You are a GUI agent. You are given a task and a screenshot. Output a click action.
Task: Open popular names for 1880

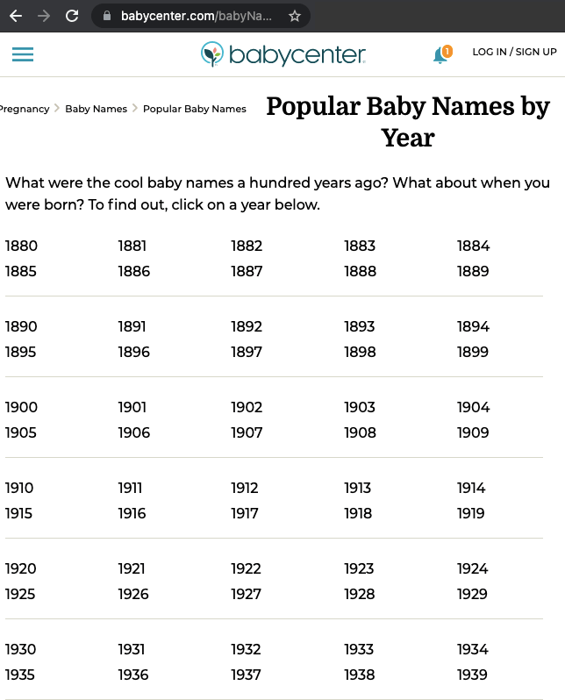21,246
